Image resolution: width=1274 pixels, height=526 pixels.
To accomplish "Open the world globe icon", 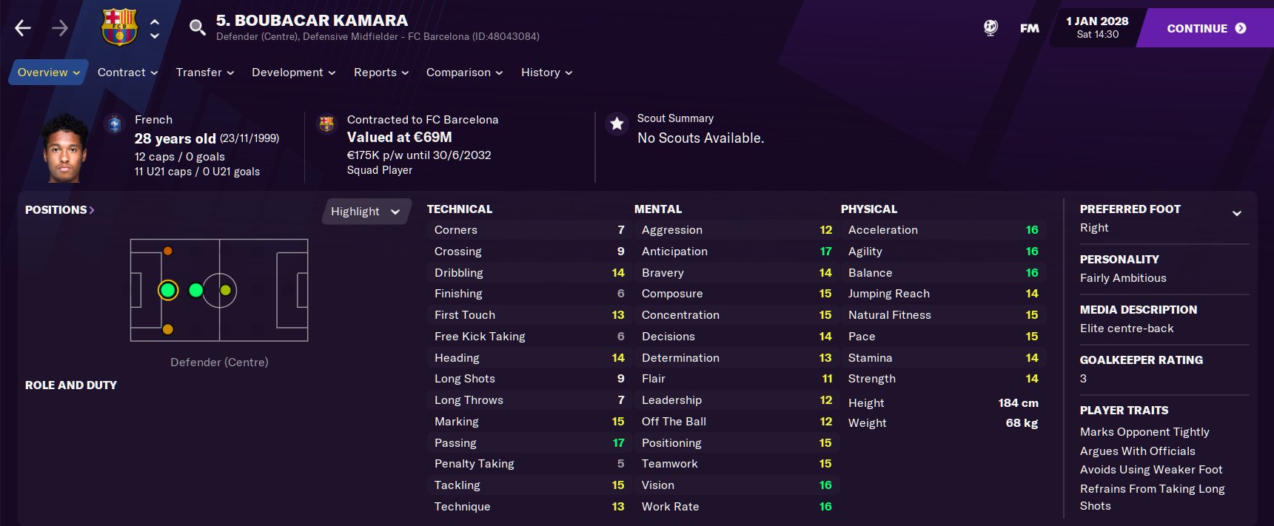I will click(990, 28).
